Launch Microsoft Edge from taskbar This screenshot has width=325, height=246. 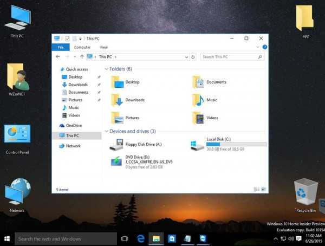141,239
